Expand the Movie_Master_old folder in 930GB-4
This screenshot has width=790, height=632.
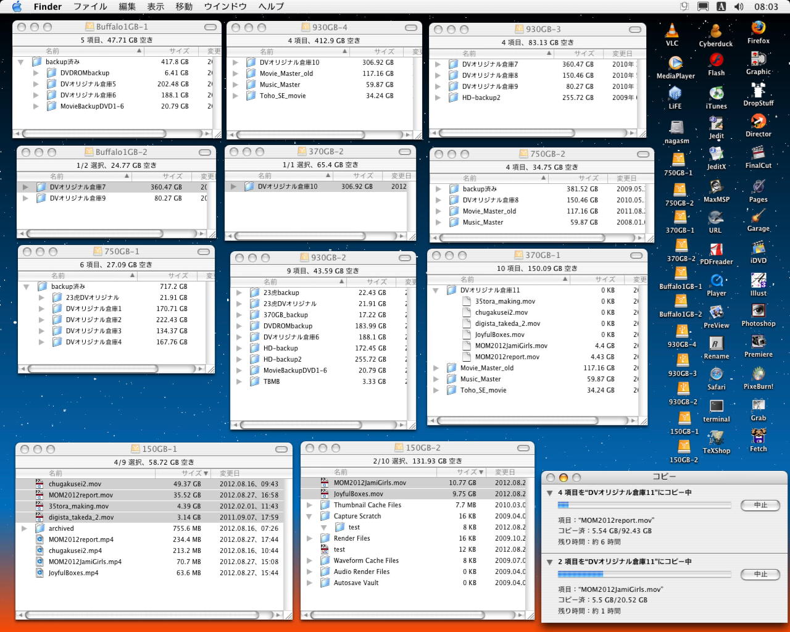coord(236,74)
